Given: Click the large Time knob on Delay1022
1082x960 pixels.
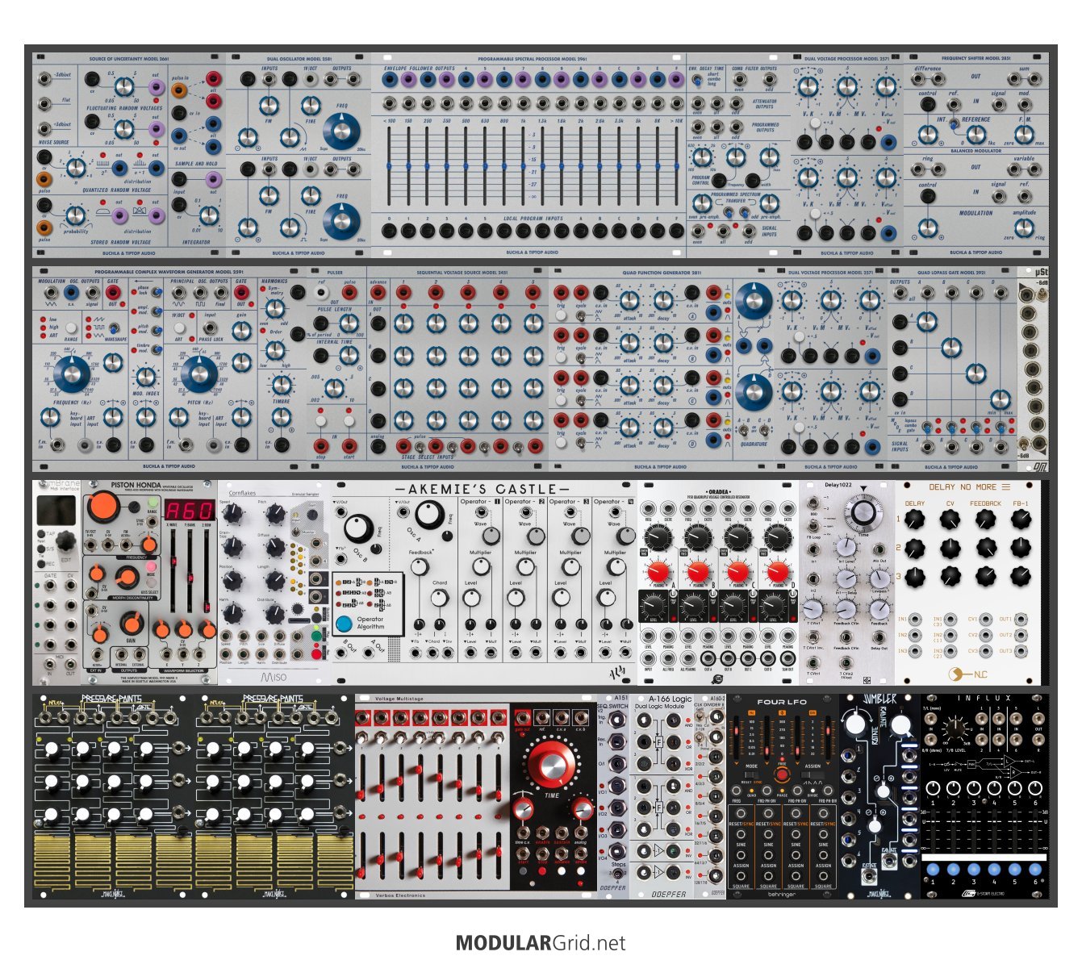Looking at the screenshot, I should [x=864, y=511].
